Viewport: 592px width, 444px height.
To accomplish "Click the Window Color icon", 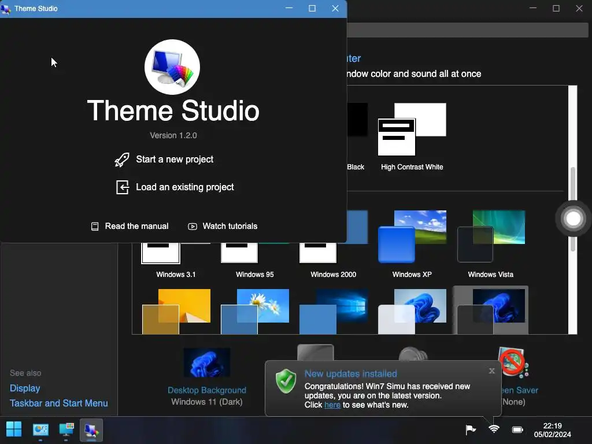I will [315, 352].
